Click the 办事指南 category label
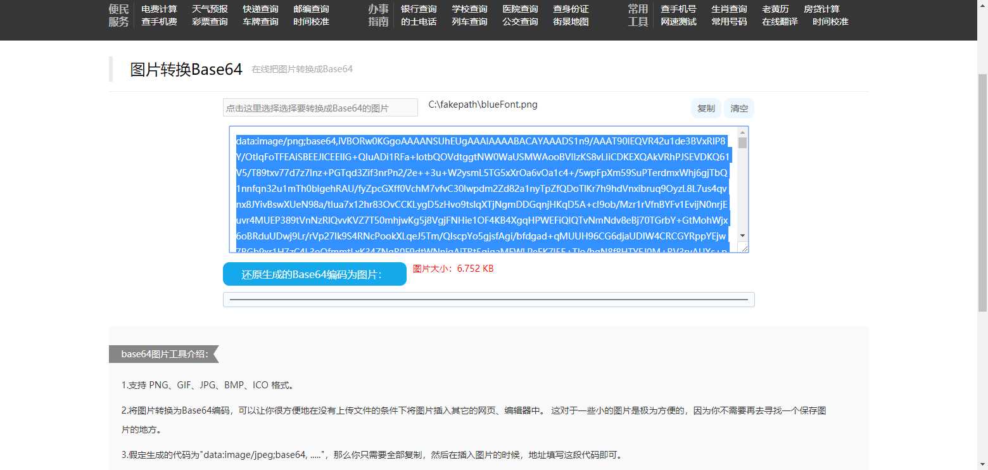988x470 pixels. pyautogui.click(x=378, y=15)
